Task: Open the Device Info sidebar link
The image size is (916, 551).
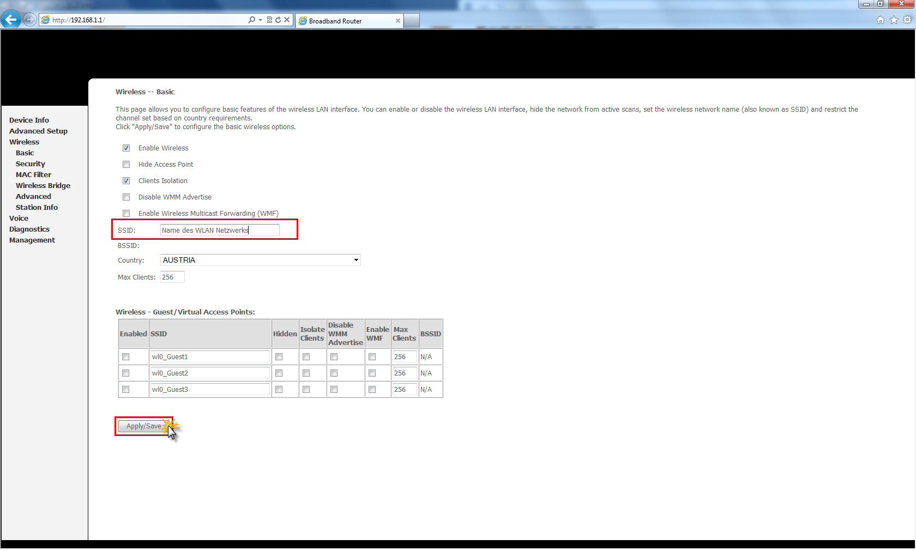Action: tap(29, 120)
